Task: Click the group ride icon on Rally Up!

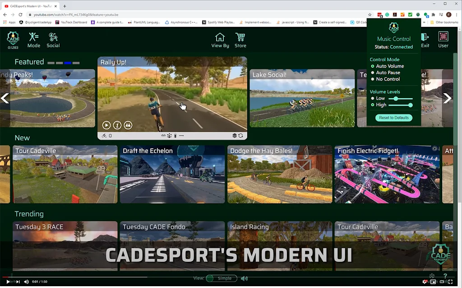Action: [128, 125]
